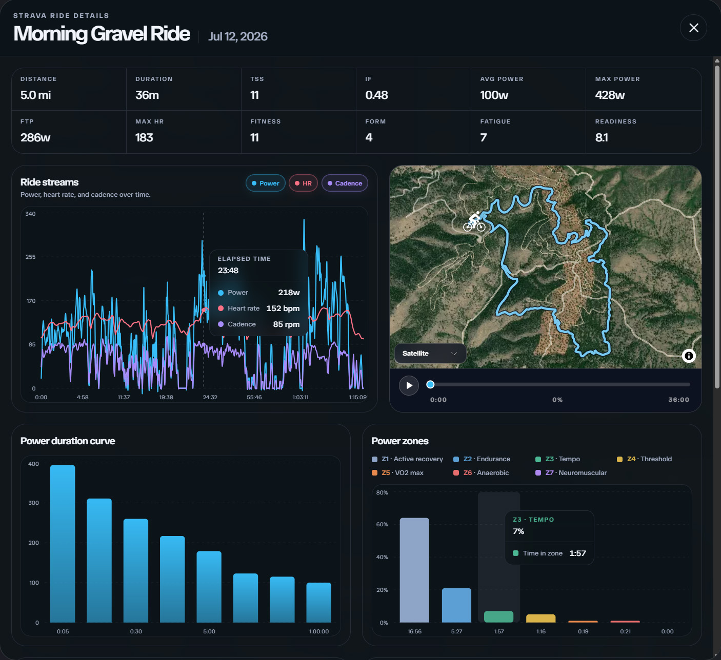Click the 0% playback progress label

click(x=557, y=400)
